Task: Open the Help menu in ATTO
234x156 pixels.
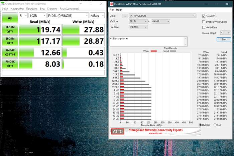Action: coord(119,10)
